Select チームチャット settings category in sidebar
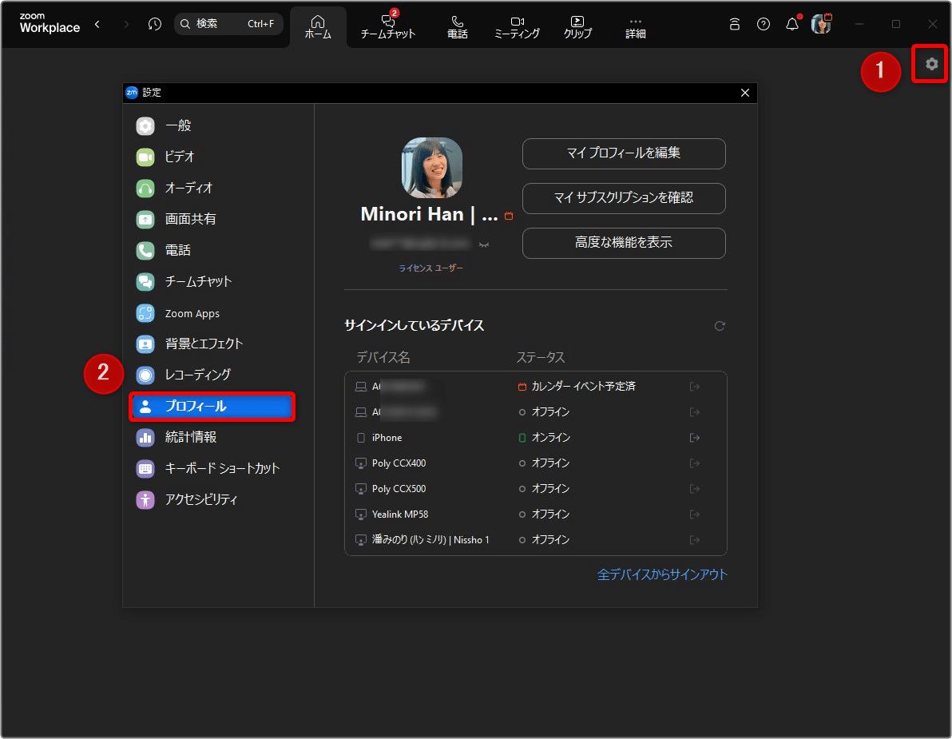This screenshot has width=952, height=739. coord(212,282)
